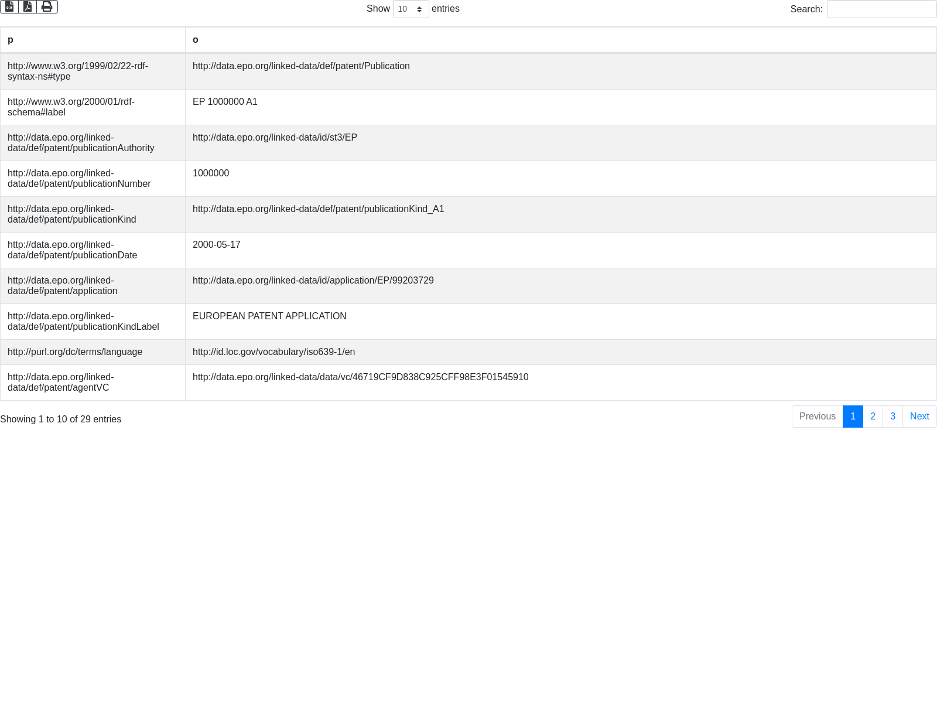Image resolution: width=937 pixels, height=703 pixels.
Task: Jump to page 3 of results
Action: (x=892, y=417)
